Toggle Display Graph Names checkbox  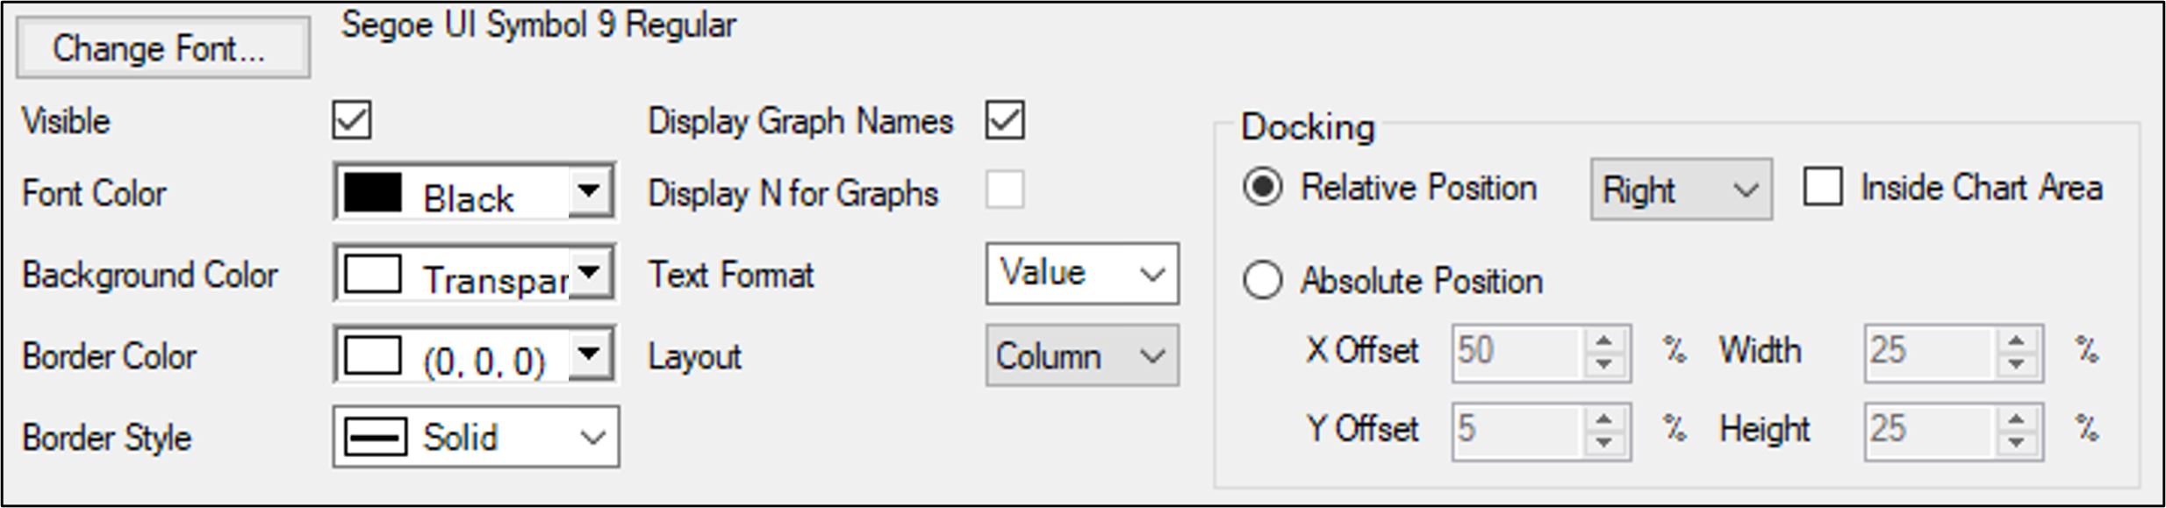click(x=1005, y=120)
